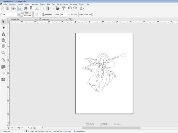Select the node edit tool
This screenshot has width=178, height=133.
(x=4, y=27)
